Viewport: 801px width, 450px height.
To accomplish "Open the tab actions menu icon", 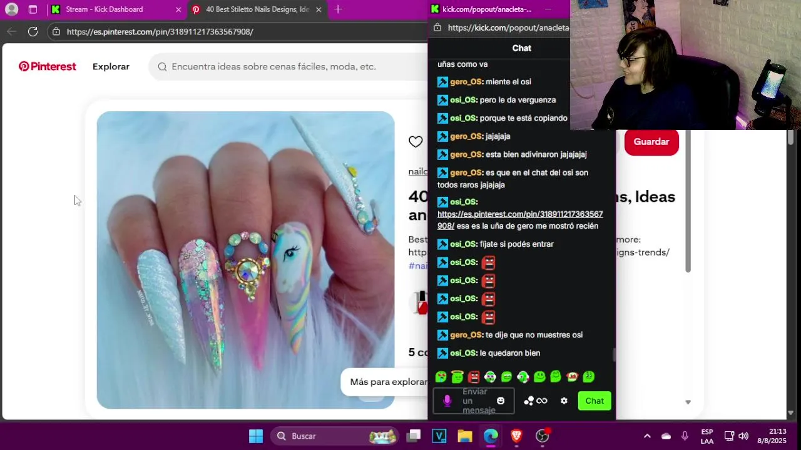I will [33, 9].
